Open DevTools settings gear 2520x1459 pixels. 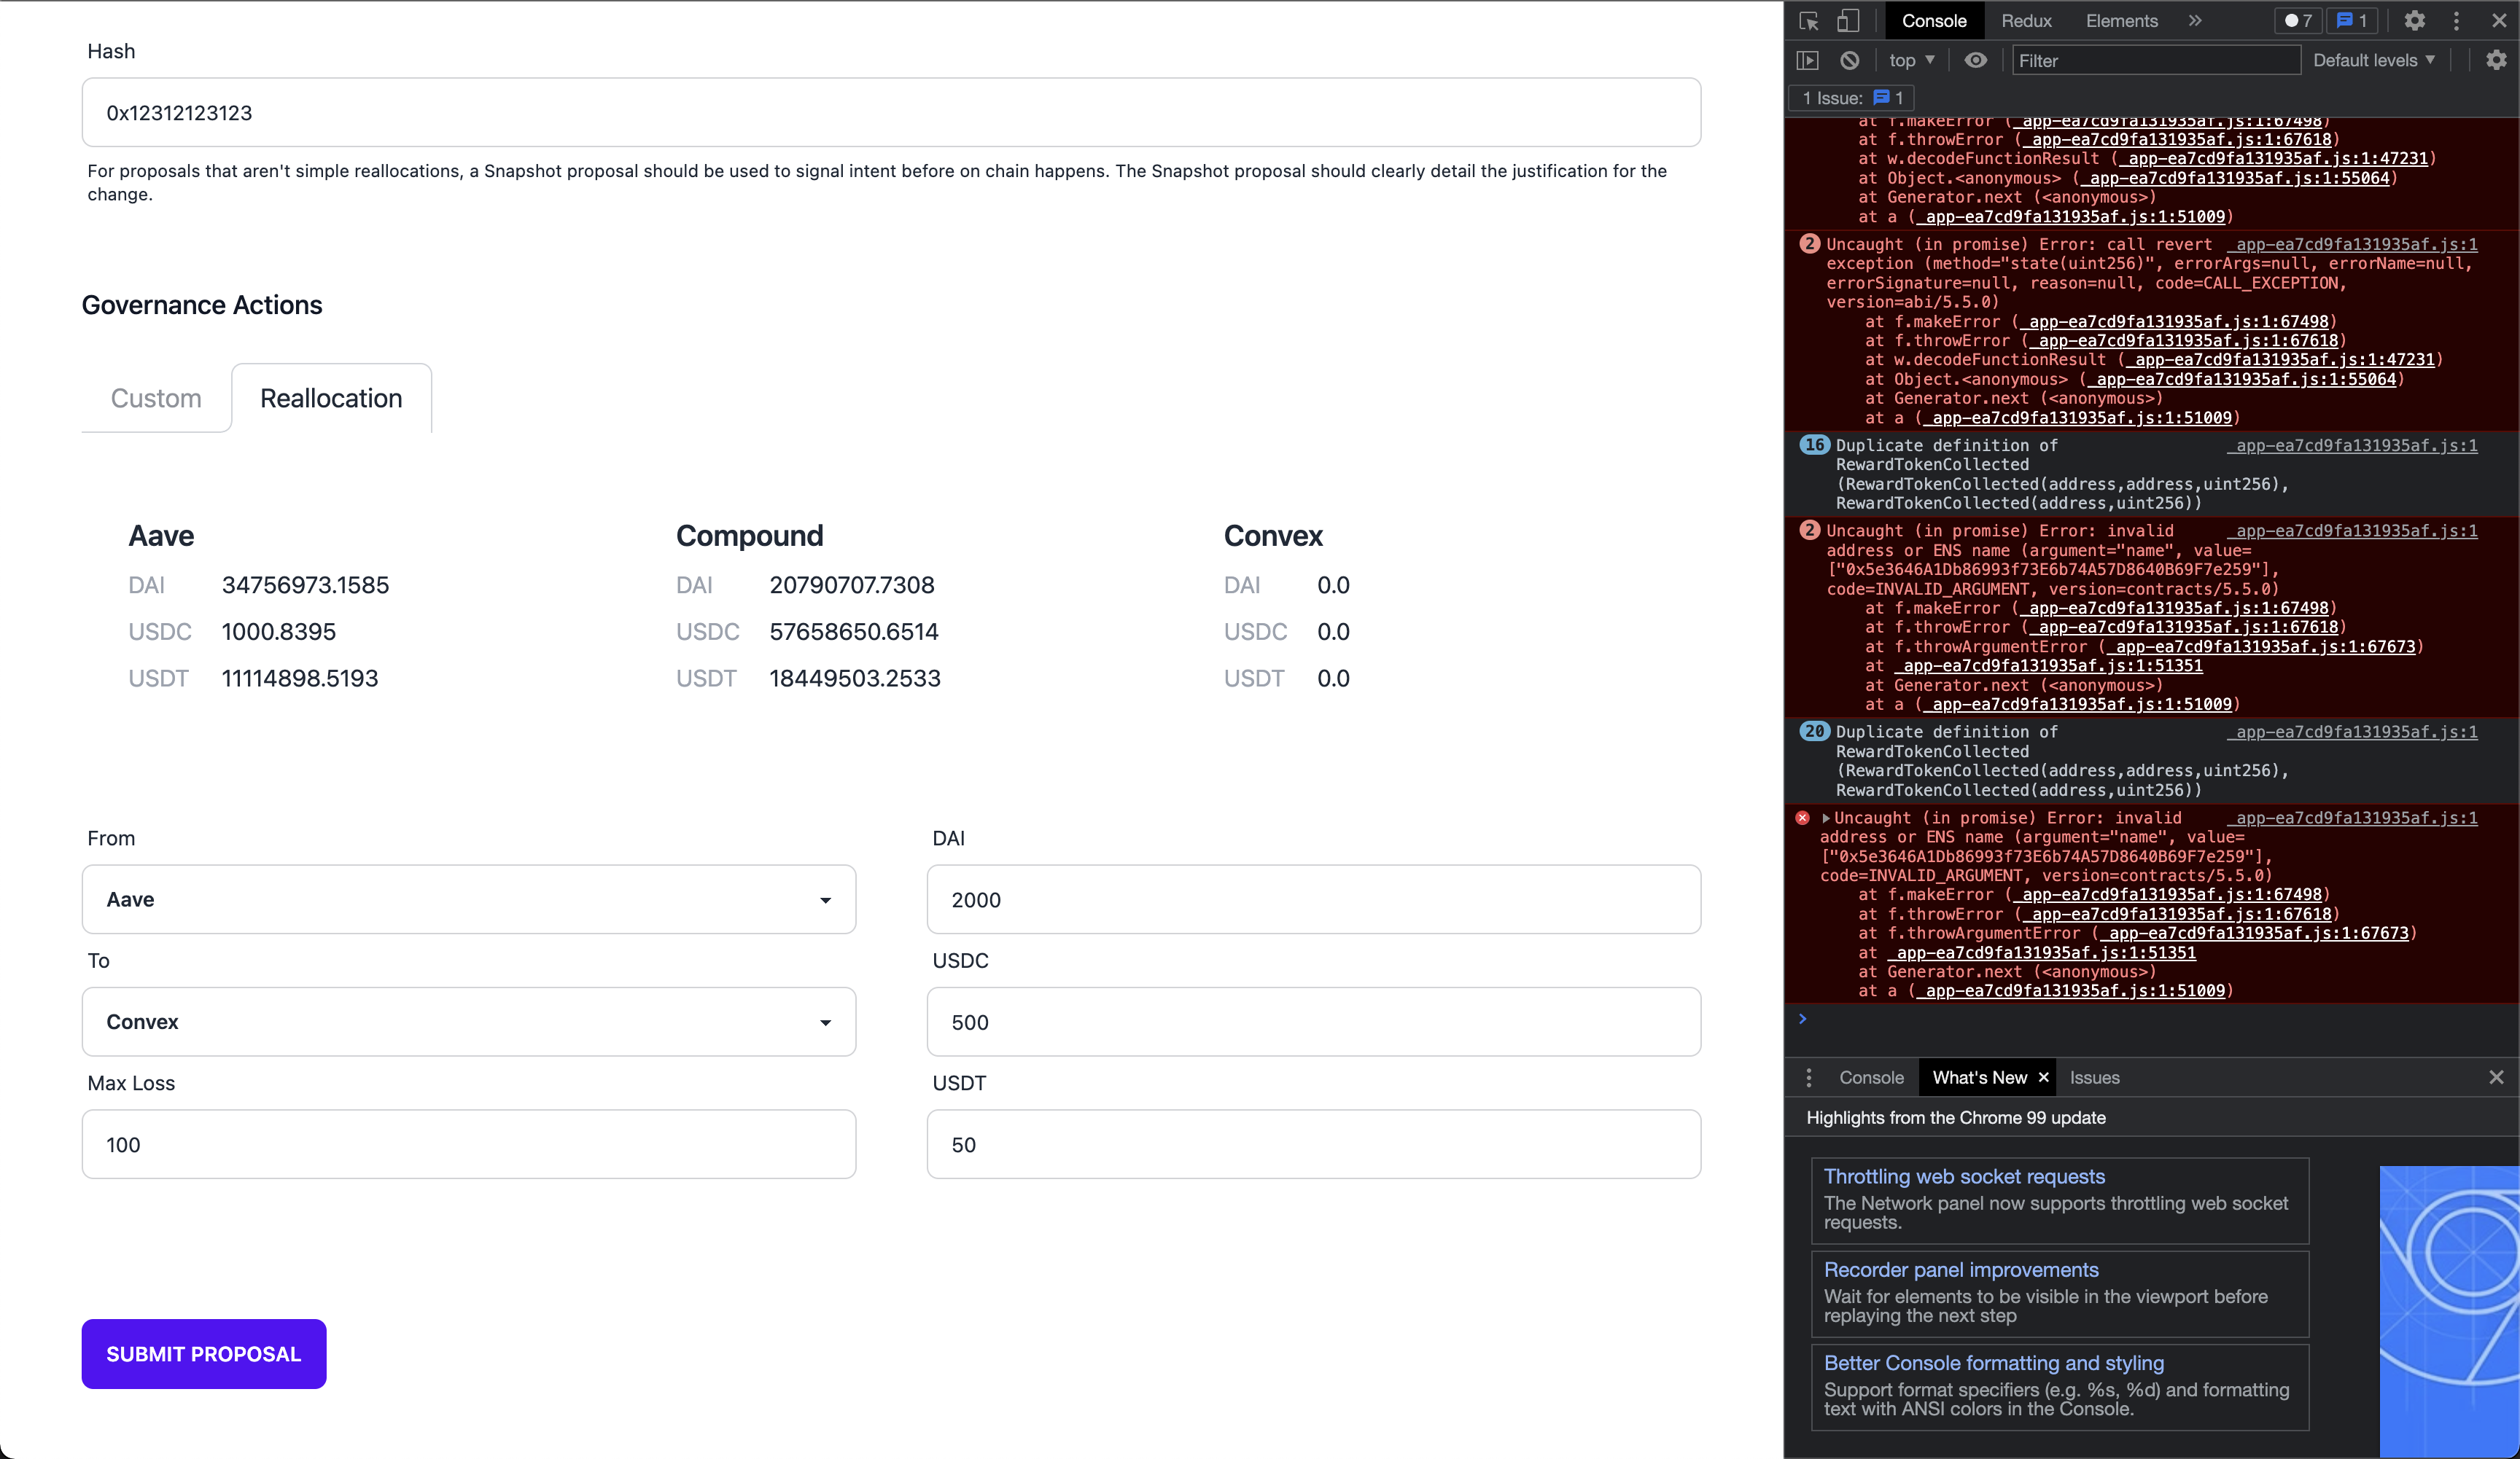pyautogui.click(x=2415, y=20)
